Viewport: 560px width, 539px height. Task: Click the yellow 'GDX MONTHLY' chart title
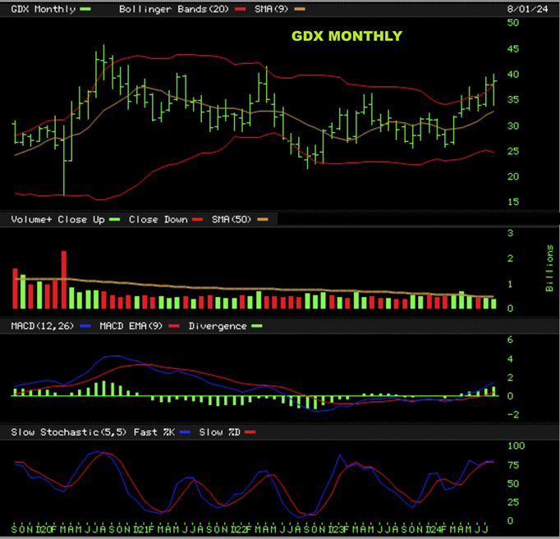[x=347, y=36]
